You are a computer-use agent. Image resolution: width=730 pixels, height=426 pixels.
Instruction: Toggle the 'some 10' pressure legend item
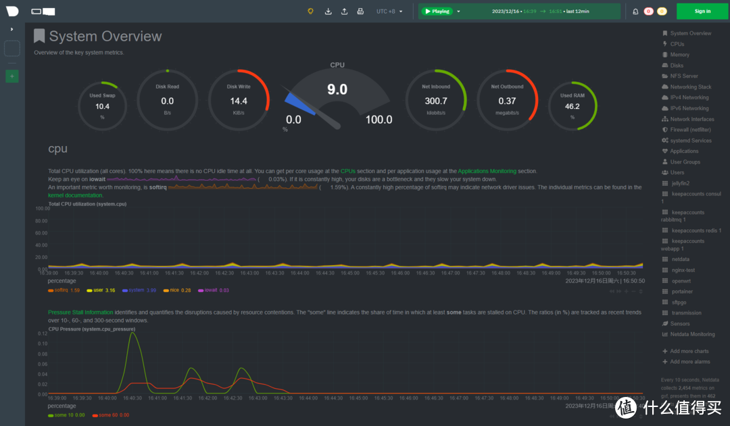coord(66,415)
